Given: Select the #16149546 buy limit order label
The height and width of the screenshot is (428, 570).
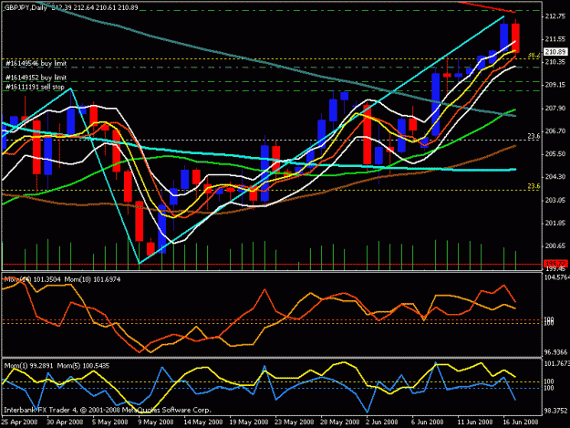Looking at the screenshot, I should click(36, 64).
